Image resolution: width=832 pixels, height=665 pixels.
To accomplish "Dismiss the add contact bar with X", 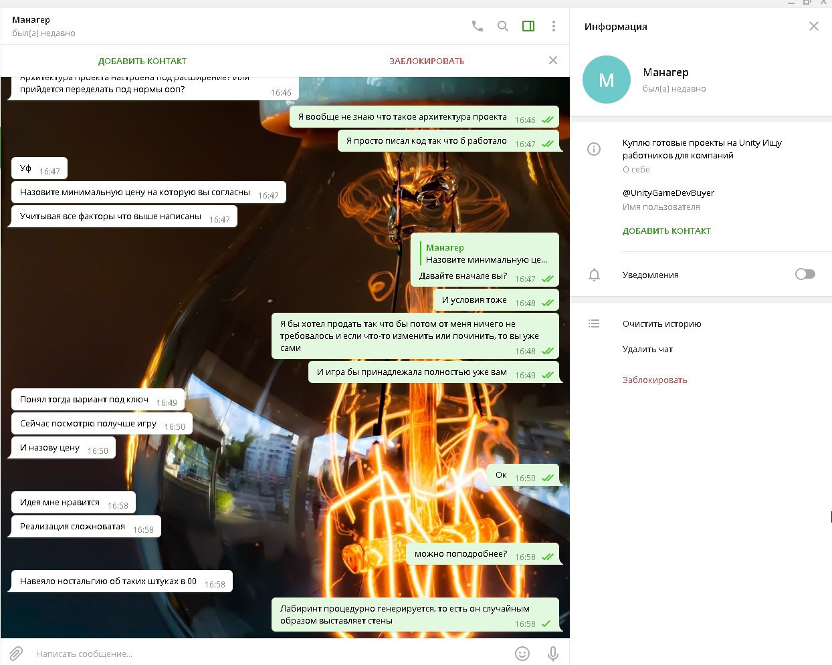I will (553, 60).
